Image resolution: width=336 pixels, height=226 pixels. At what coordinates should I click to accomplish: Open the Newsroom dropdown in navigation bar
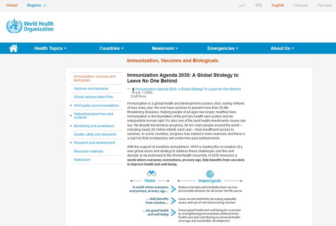(x=165, y=48)
